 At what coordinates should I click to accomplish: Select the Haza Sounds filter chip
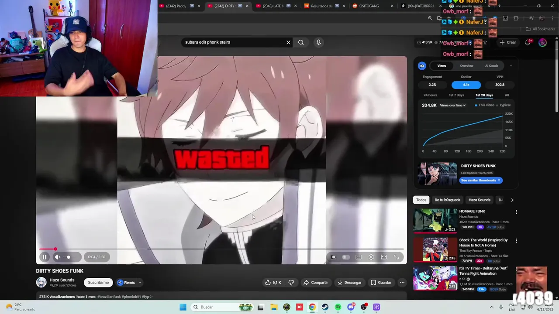click(479, 200)
